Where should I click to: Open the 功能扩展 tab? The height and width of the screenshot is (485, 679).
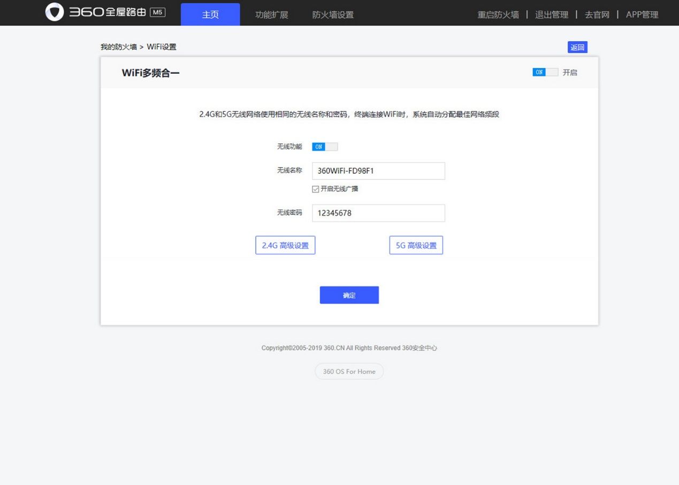[x=272, y=14]
